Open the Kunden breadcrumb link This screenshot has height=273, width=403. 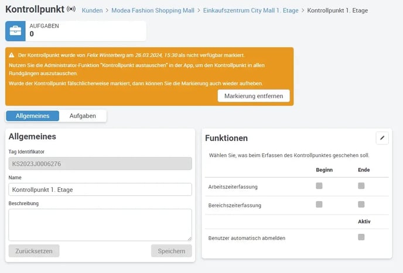(93, 11)
